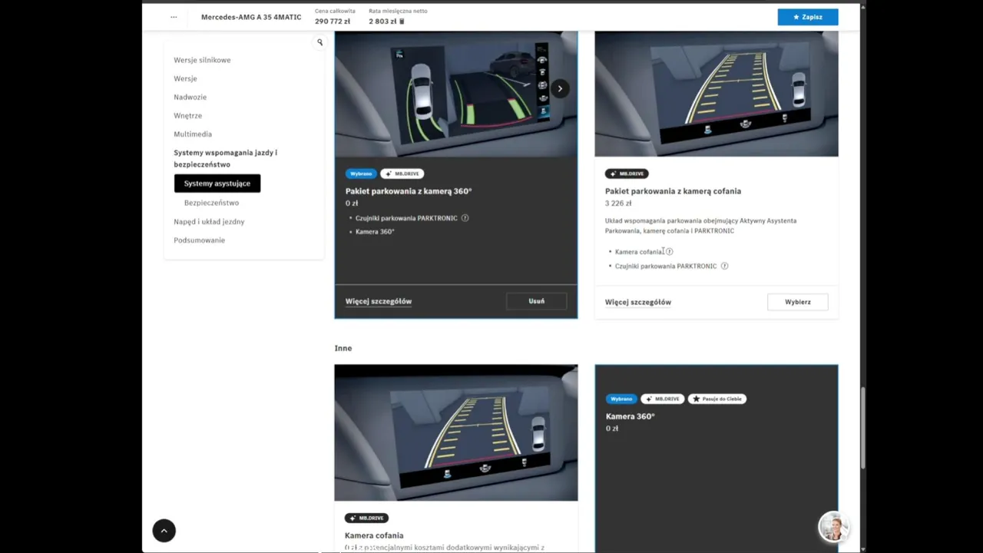Click the MB.DRIVE badge on the reversing camera package
Screen dimensions: 983x553
pos(627,174)
